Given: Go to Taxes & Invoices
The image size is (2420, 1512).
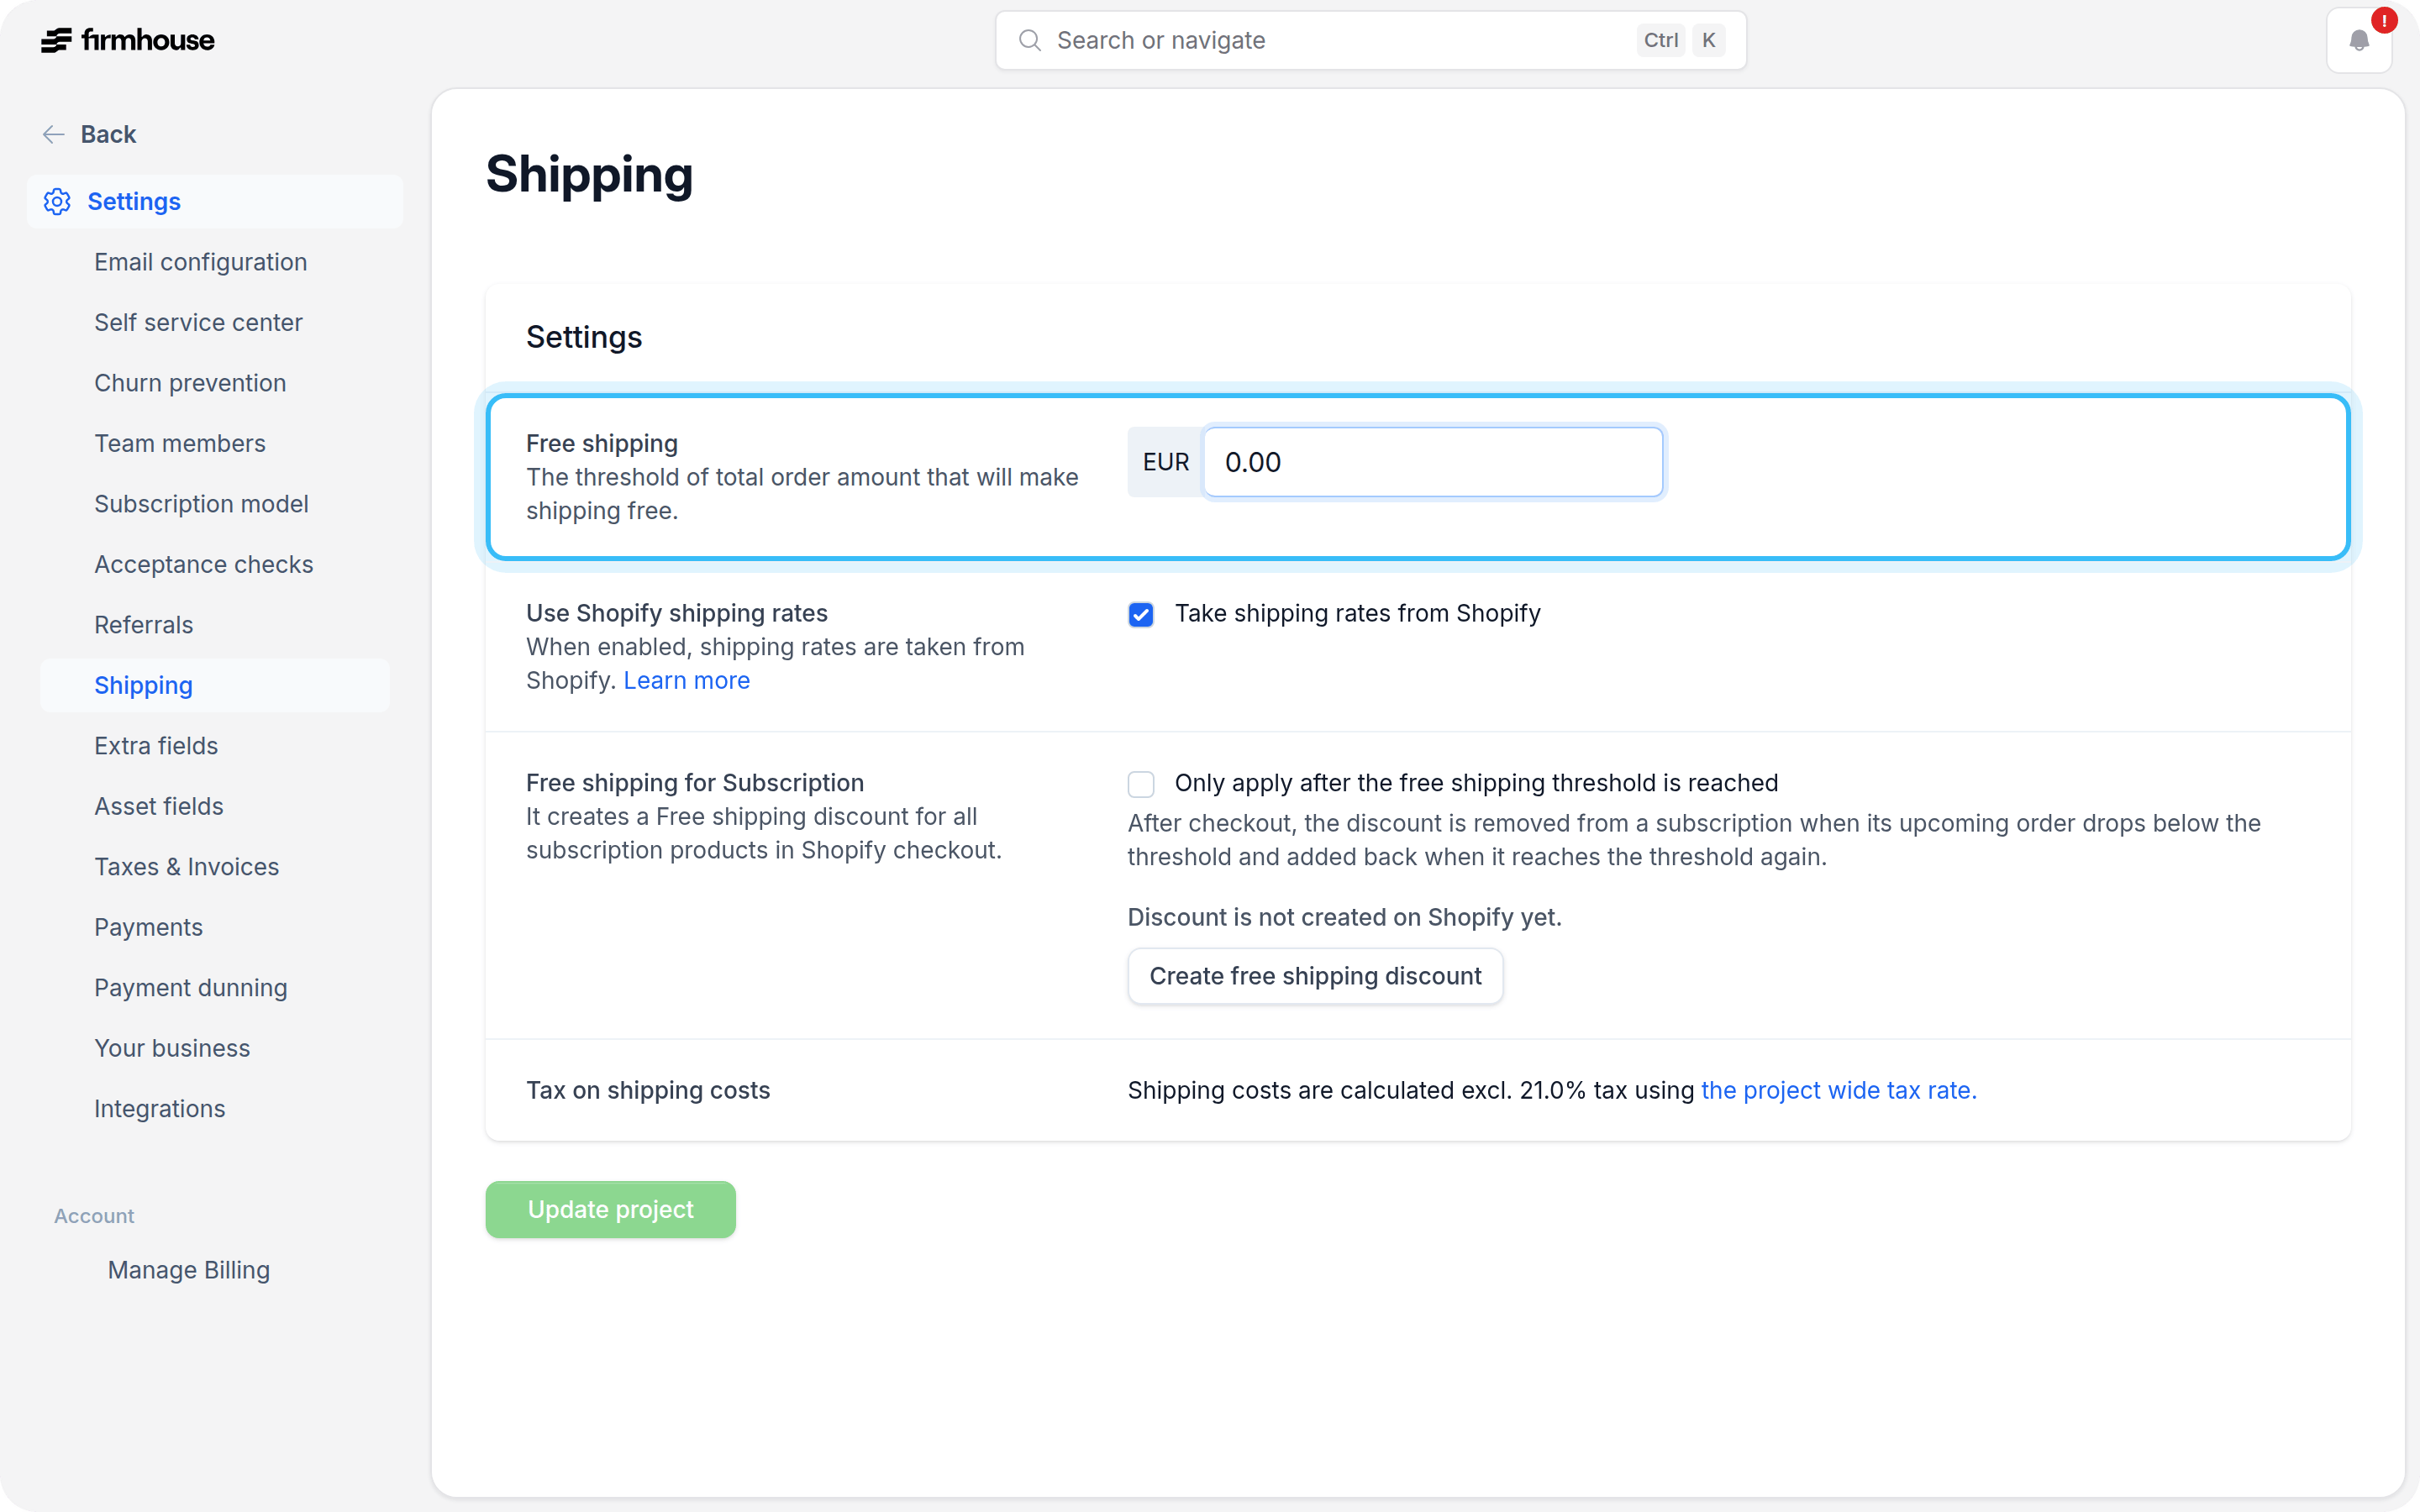Looking at the screenshot, I should [x=187, y=867].
